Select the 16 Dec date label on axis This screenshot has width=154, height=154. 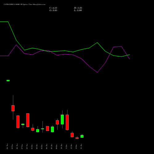pyautogui.click(x=81, y=146)
